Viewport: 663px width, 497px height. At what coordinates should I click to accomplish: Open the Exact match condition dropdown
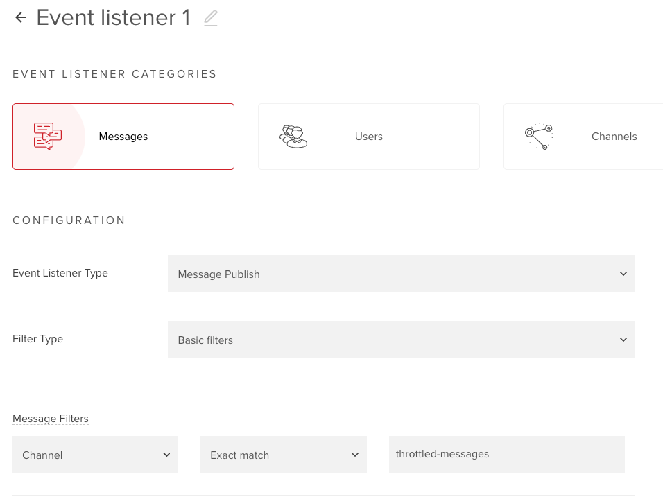click(283, 454)
